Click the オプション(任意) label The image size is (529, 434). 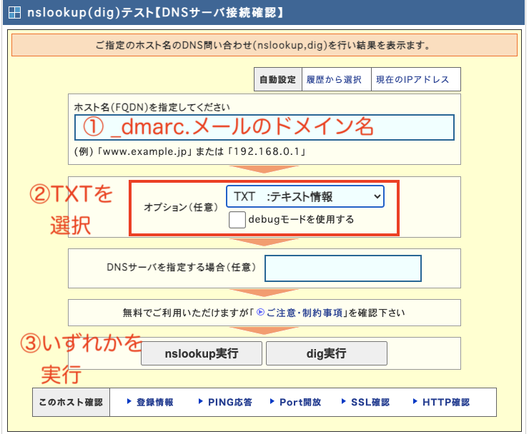click(x=181, y=207)
